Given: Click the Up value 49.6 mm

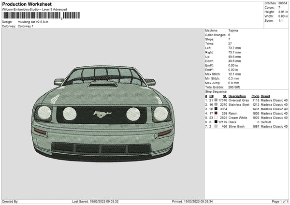Looking at the screenshot, I should (x=234, y=57).
